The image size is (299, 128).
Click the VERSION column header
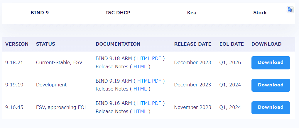pyautogui.click(x=17, y=44)
